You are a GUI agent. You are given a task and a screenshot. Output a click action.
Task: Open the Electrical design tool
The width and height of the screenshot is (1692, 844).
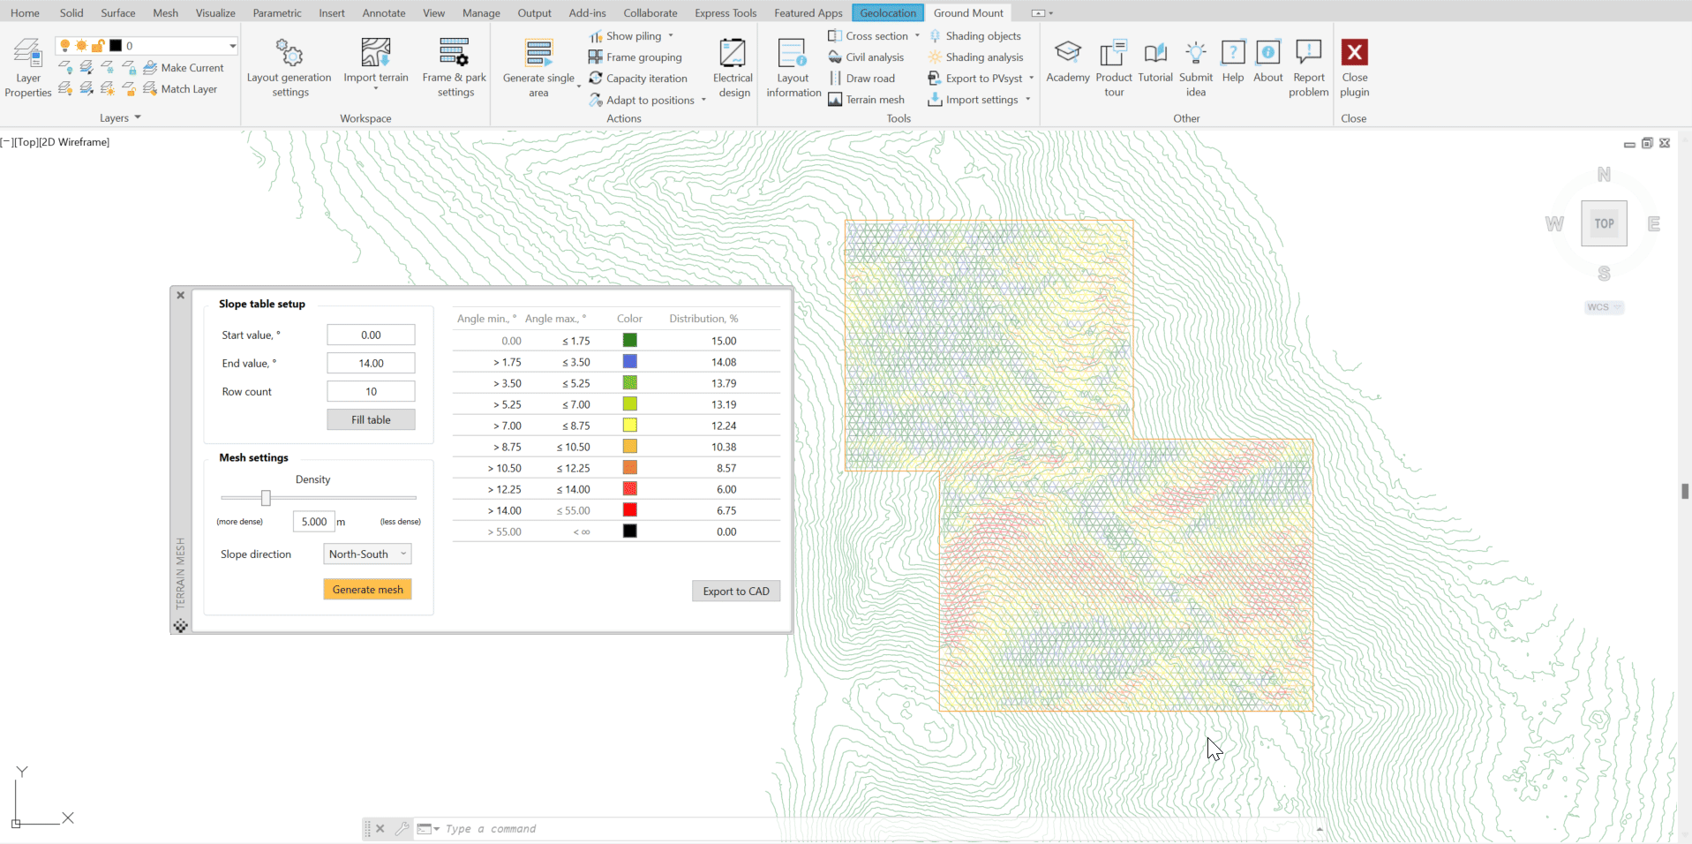coord(732,66)
